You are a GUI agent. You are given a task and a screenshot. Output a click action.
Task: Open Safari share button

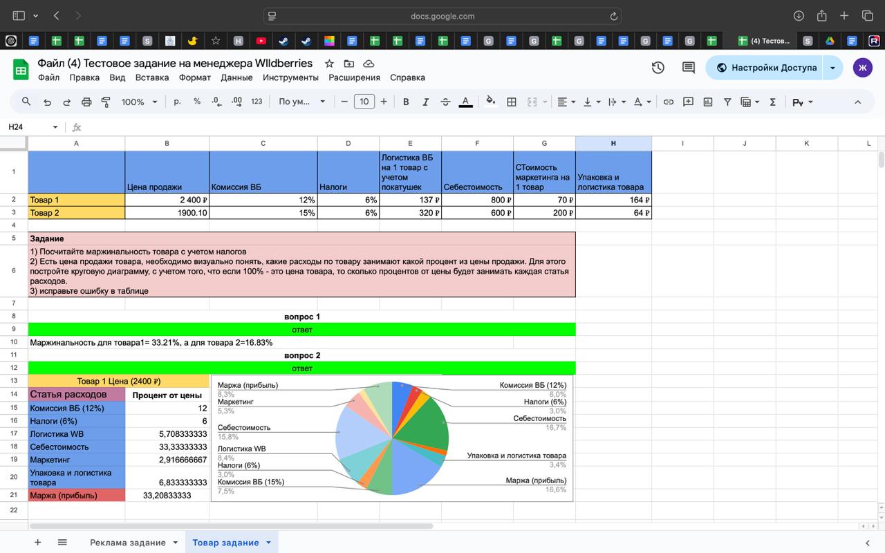tap(821, 16)
